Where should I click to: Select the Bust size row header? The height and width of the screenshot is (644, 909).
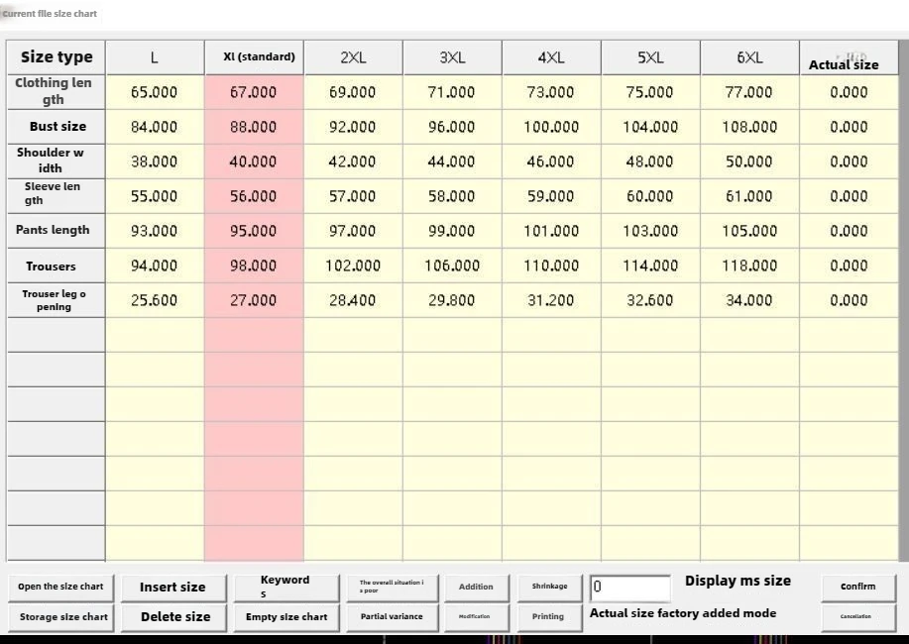click(57, 127)
